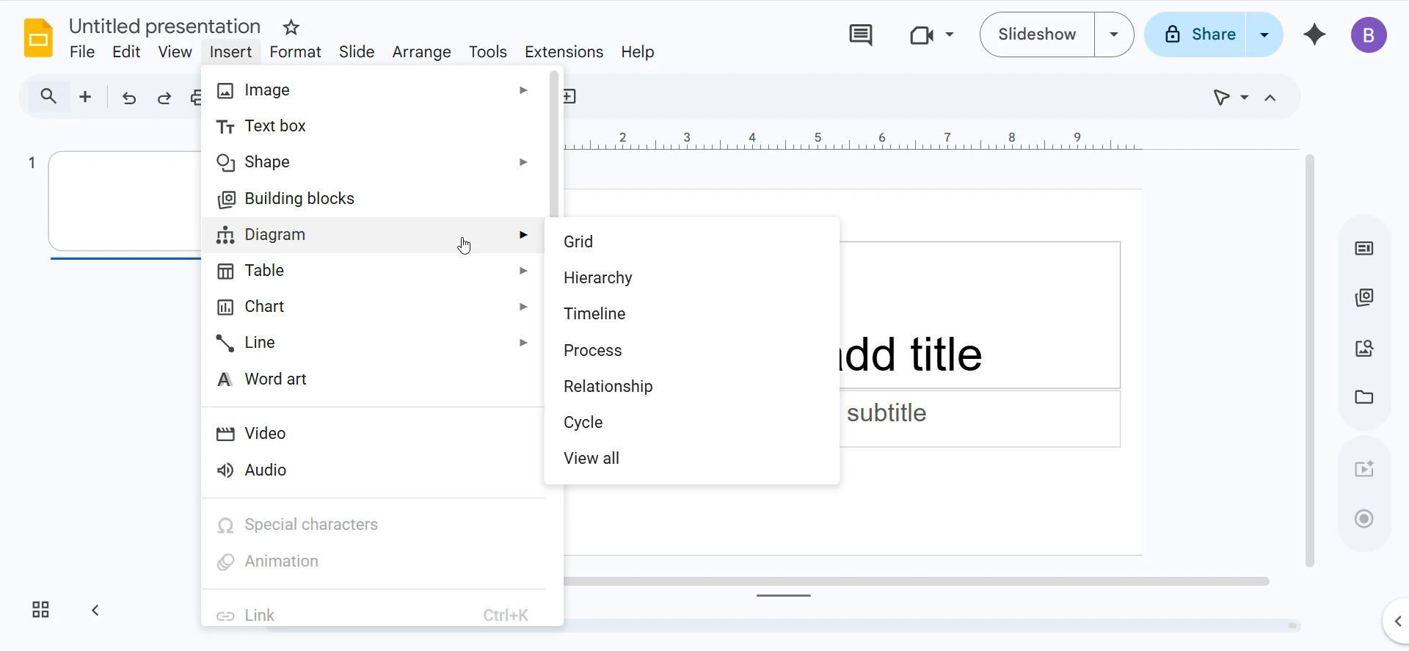1409x651 pixels.
Task: Click the Gemini sparkle icon
Action: coord(1314,34)
